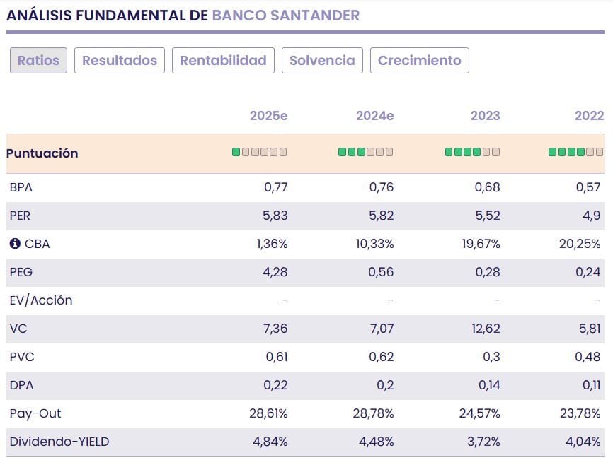Click the Puntuación row label
This screenshot has height=472, width=613.
42,153
